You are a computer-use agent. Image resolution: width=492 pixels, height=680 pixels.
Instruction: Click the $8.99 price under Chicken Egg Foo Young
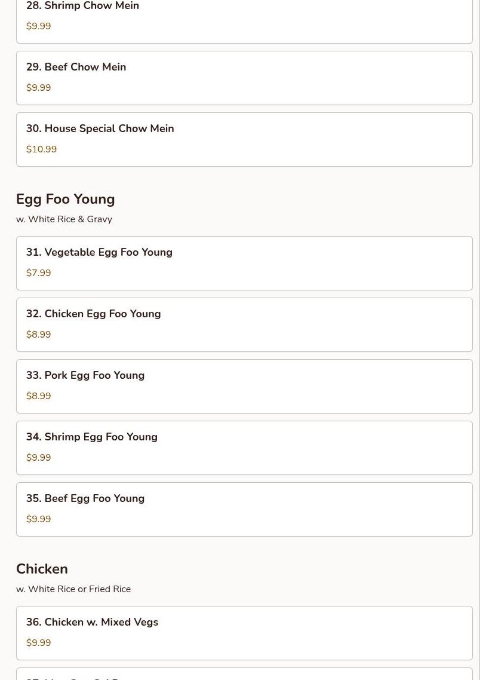39,335
